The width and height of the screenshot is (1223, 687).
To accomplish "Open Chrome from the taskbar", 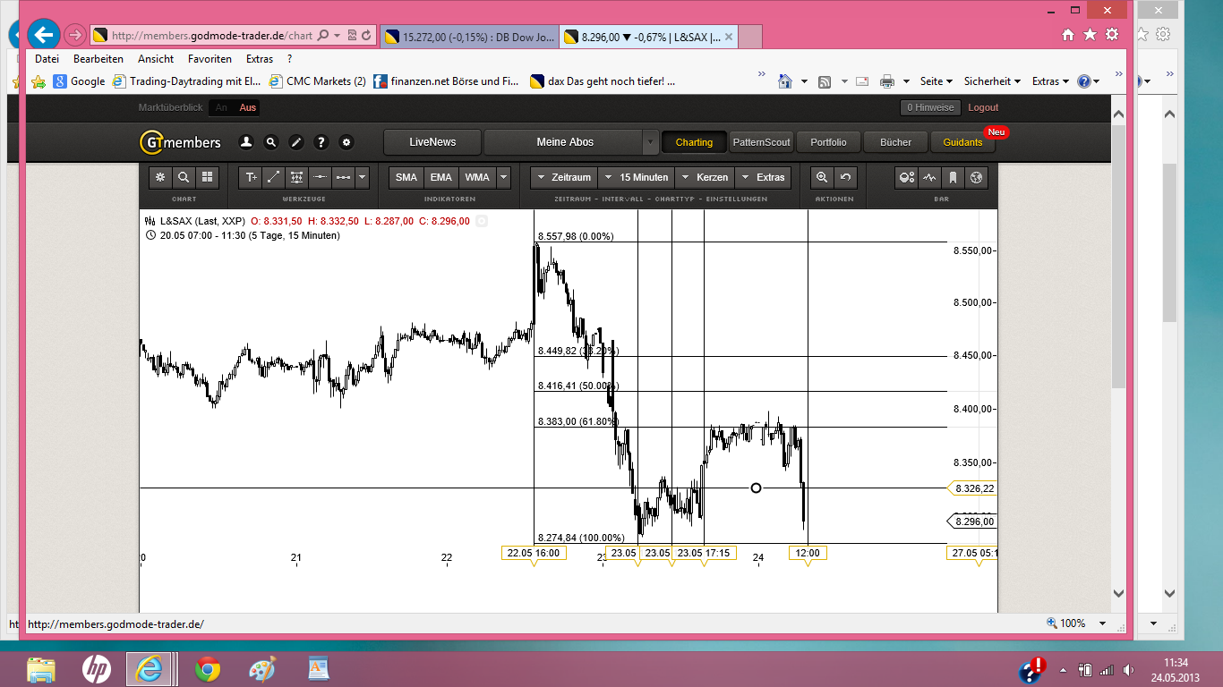I will coord(208,668).
